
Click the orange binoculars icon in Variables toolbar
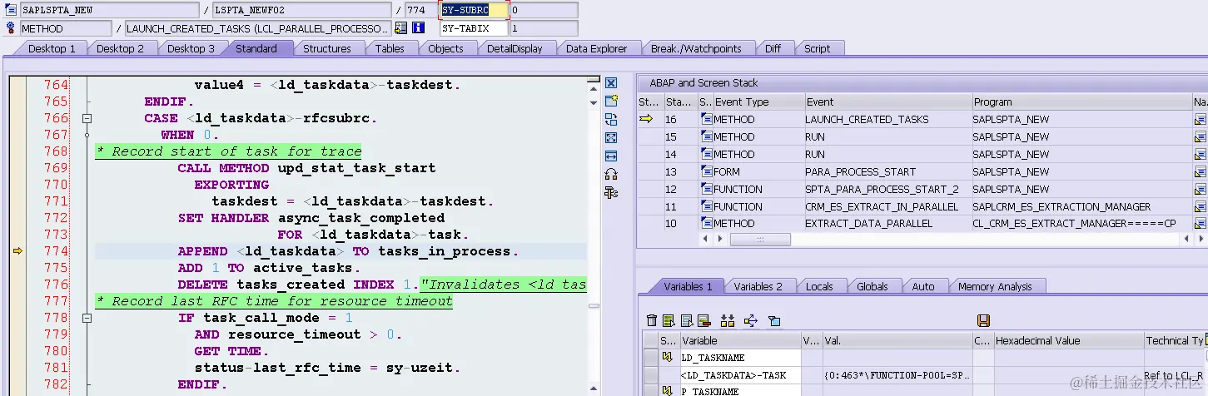(727, 320)
